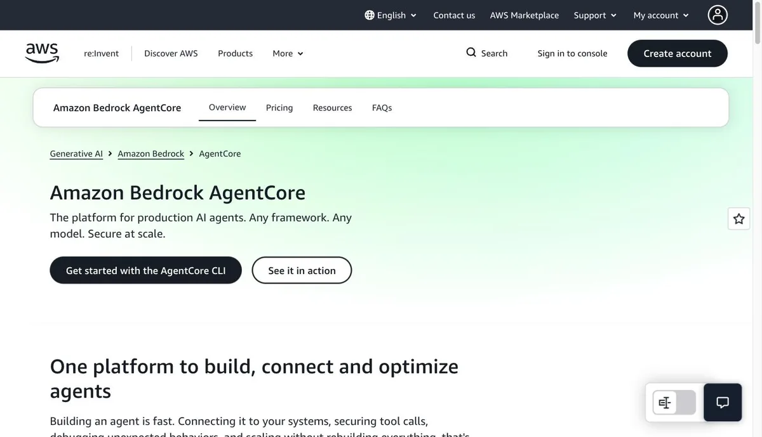Expand the More menu

[288, 53]
